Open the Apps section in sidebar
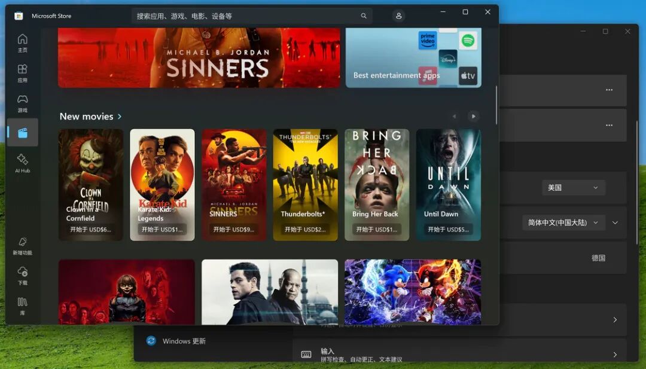 click(23, 73)
